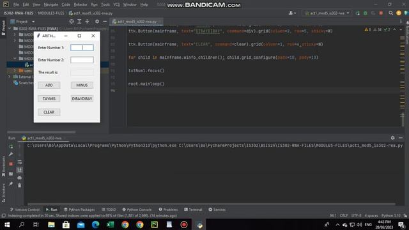This screenshot has height=230, width=409.
Task: Open the Tools menu
Action: pos(105,4)
